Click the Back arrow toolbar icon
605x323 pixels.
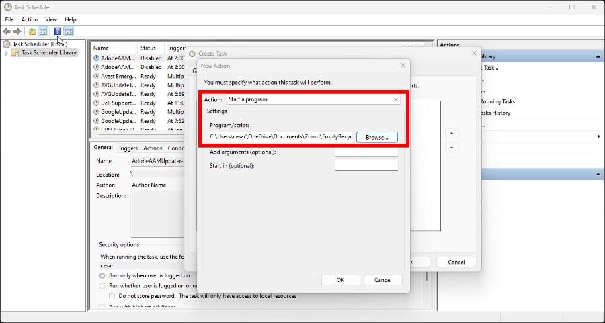click(7, 32)
